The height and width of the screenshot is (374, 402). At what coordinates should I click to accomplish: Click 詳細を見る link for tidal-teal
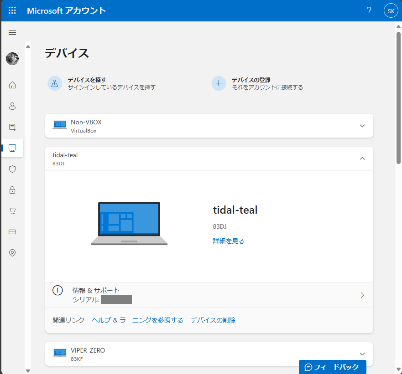click(x=229, y=241)
